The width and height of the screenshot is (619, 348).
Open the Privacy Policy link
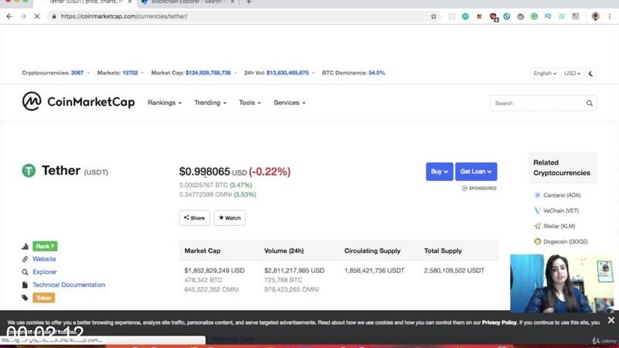499,322
